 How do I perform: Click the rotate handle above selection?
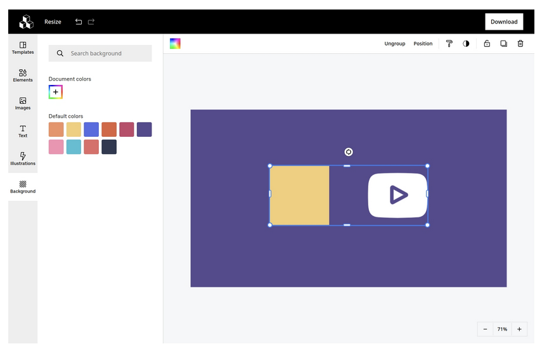click(349, 151)
